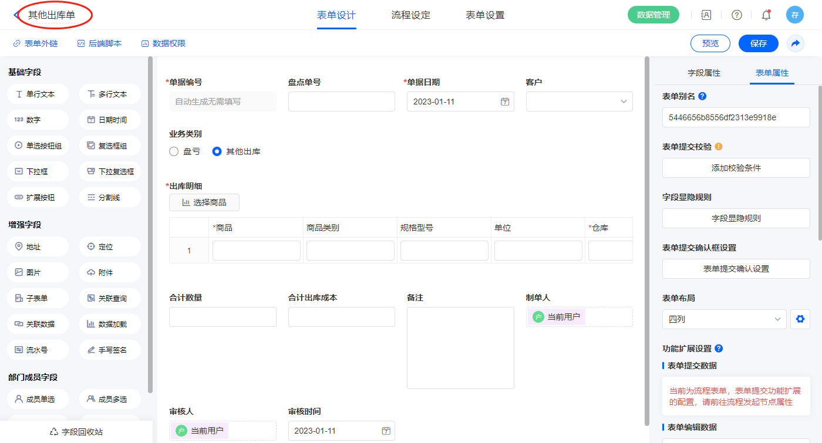Open the 表单外链 link

(35, 43)
